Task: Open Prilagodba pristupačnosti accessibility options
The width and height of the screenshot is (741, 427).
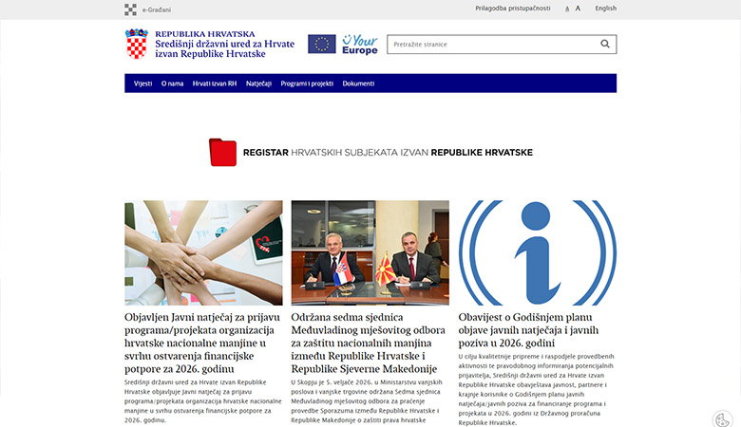Action: tap(512, 9)
